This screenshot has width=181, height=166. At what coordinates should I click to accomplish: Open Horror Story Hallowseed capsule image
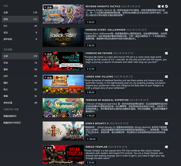coord(63,37)
